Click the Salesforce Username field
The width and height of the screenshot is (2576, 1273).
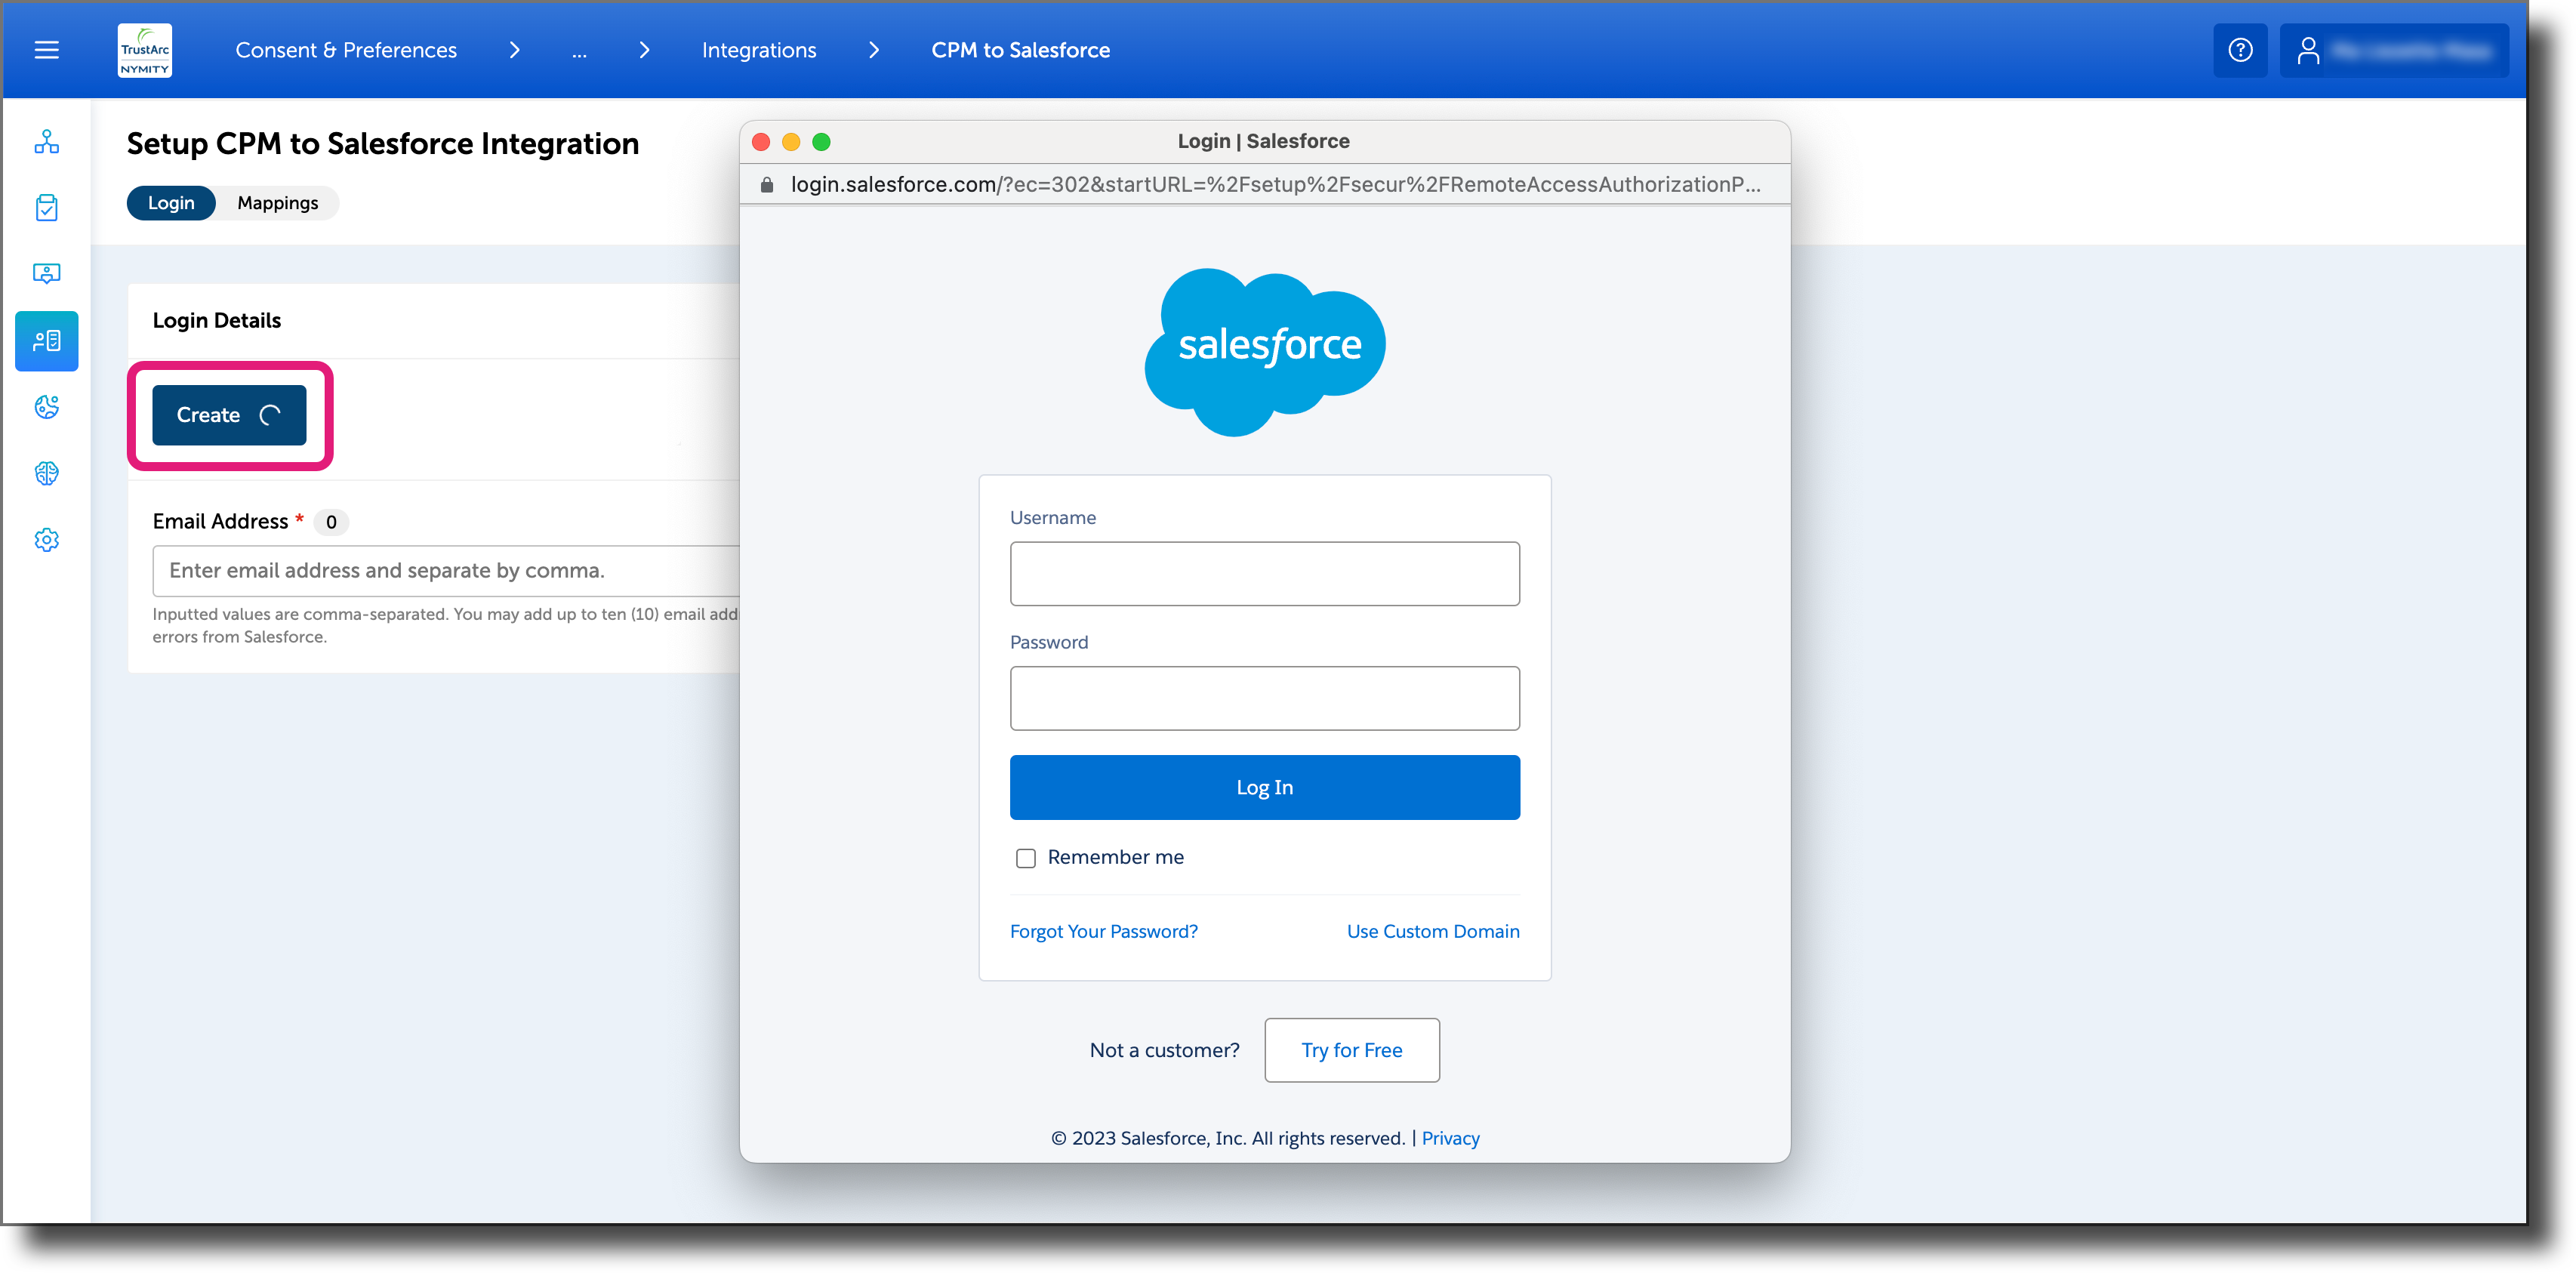point(1264,573)
